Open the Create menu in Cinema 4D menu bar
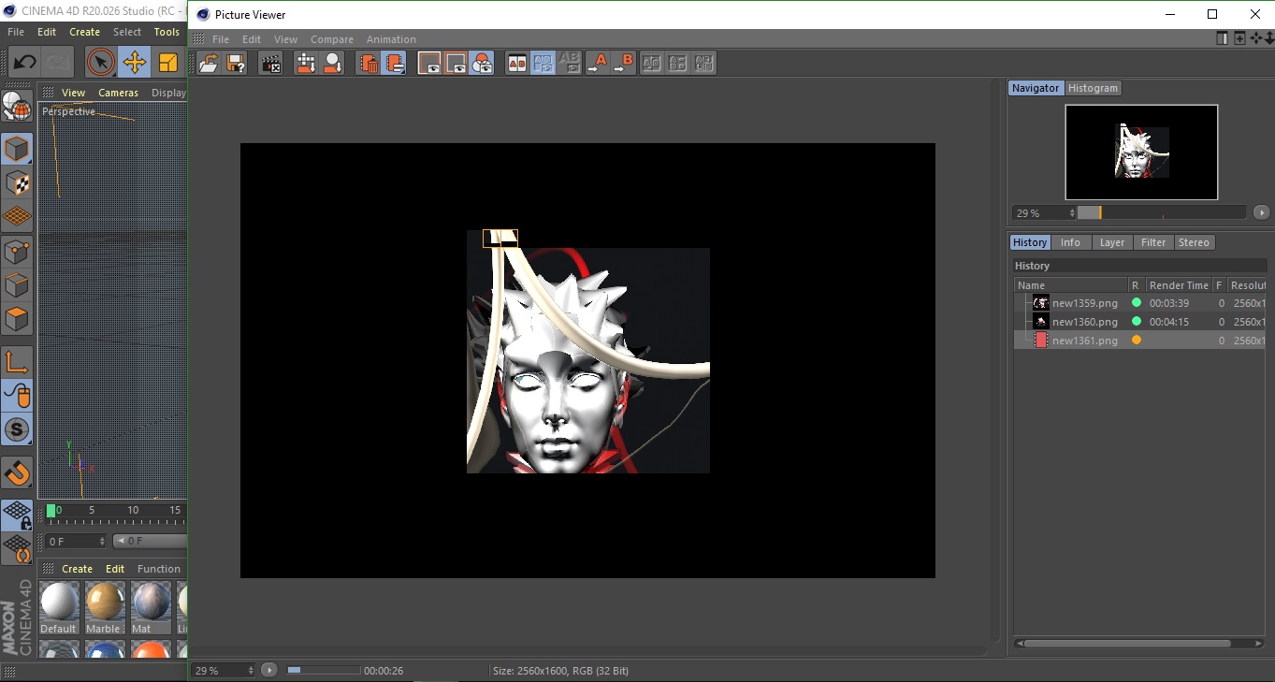This screenshot has height=682, width=1275. (84, 32)
